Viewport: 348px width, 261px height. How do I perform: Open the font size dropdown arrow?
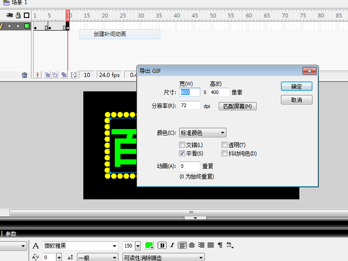138,246
